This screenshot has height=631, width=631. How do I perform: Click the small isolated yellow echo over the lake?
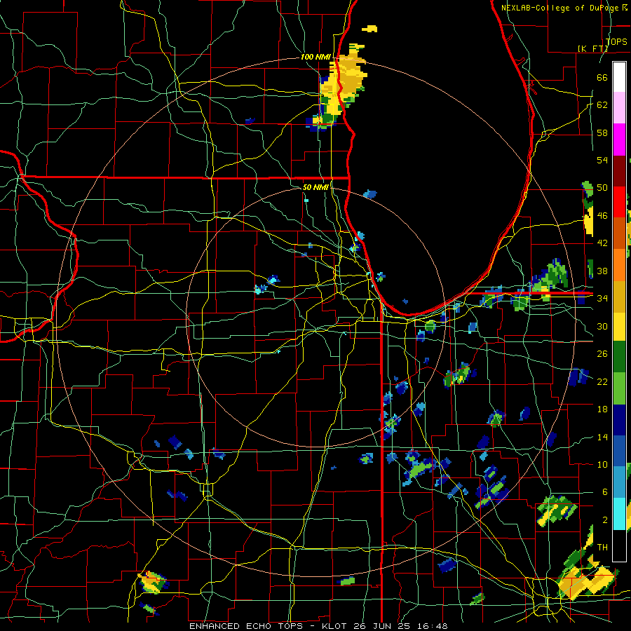click(369, 29)
